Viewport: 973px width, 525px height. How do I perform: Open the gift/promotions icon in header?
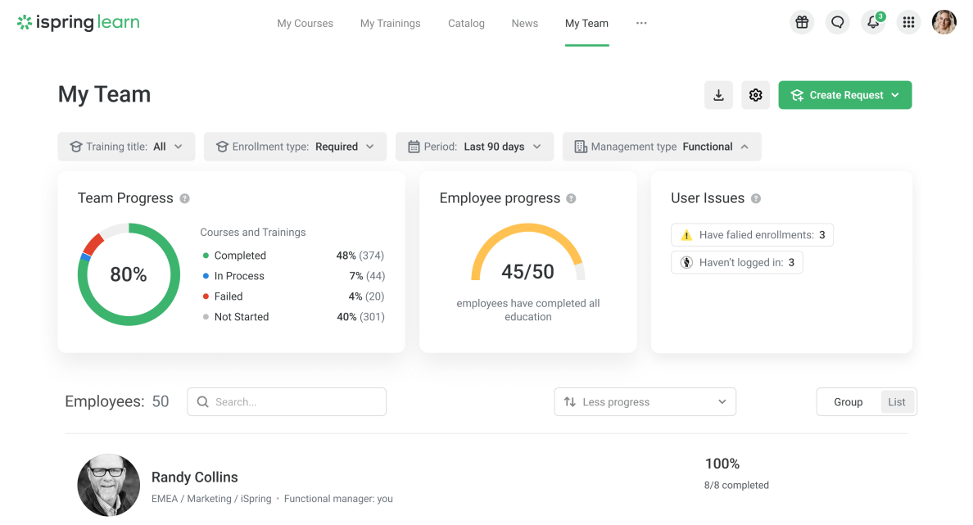pyautogui.click(x=802, y=22)
